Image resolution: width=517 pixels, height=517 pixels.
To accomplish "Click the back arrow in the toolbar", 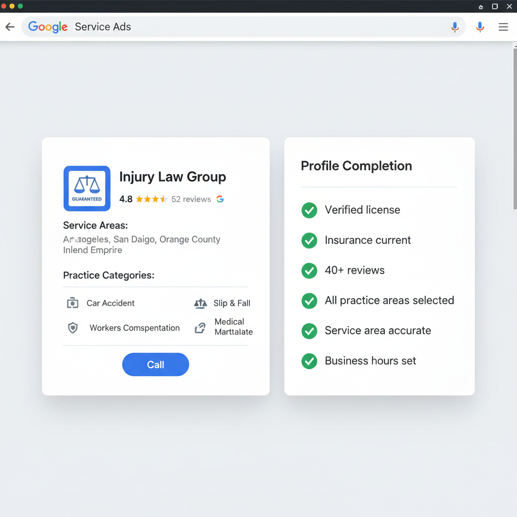I will [10, 27].
